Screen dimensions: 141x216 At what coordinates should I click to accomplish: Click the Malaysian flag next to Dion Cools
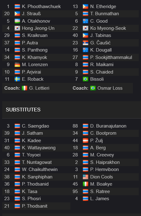[x=86, y=177]
